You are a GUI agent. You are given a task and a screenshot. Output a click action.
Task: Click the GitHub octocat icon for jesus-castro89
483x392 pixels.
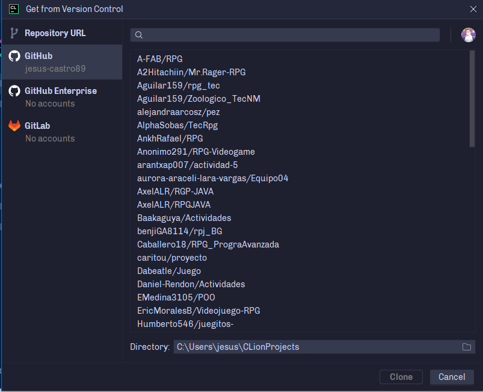click(x=14, y=56)
